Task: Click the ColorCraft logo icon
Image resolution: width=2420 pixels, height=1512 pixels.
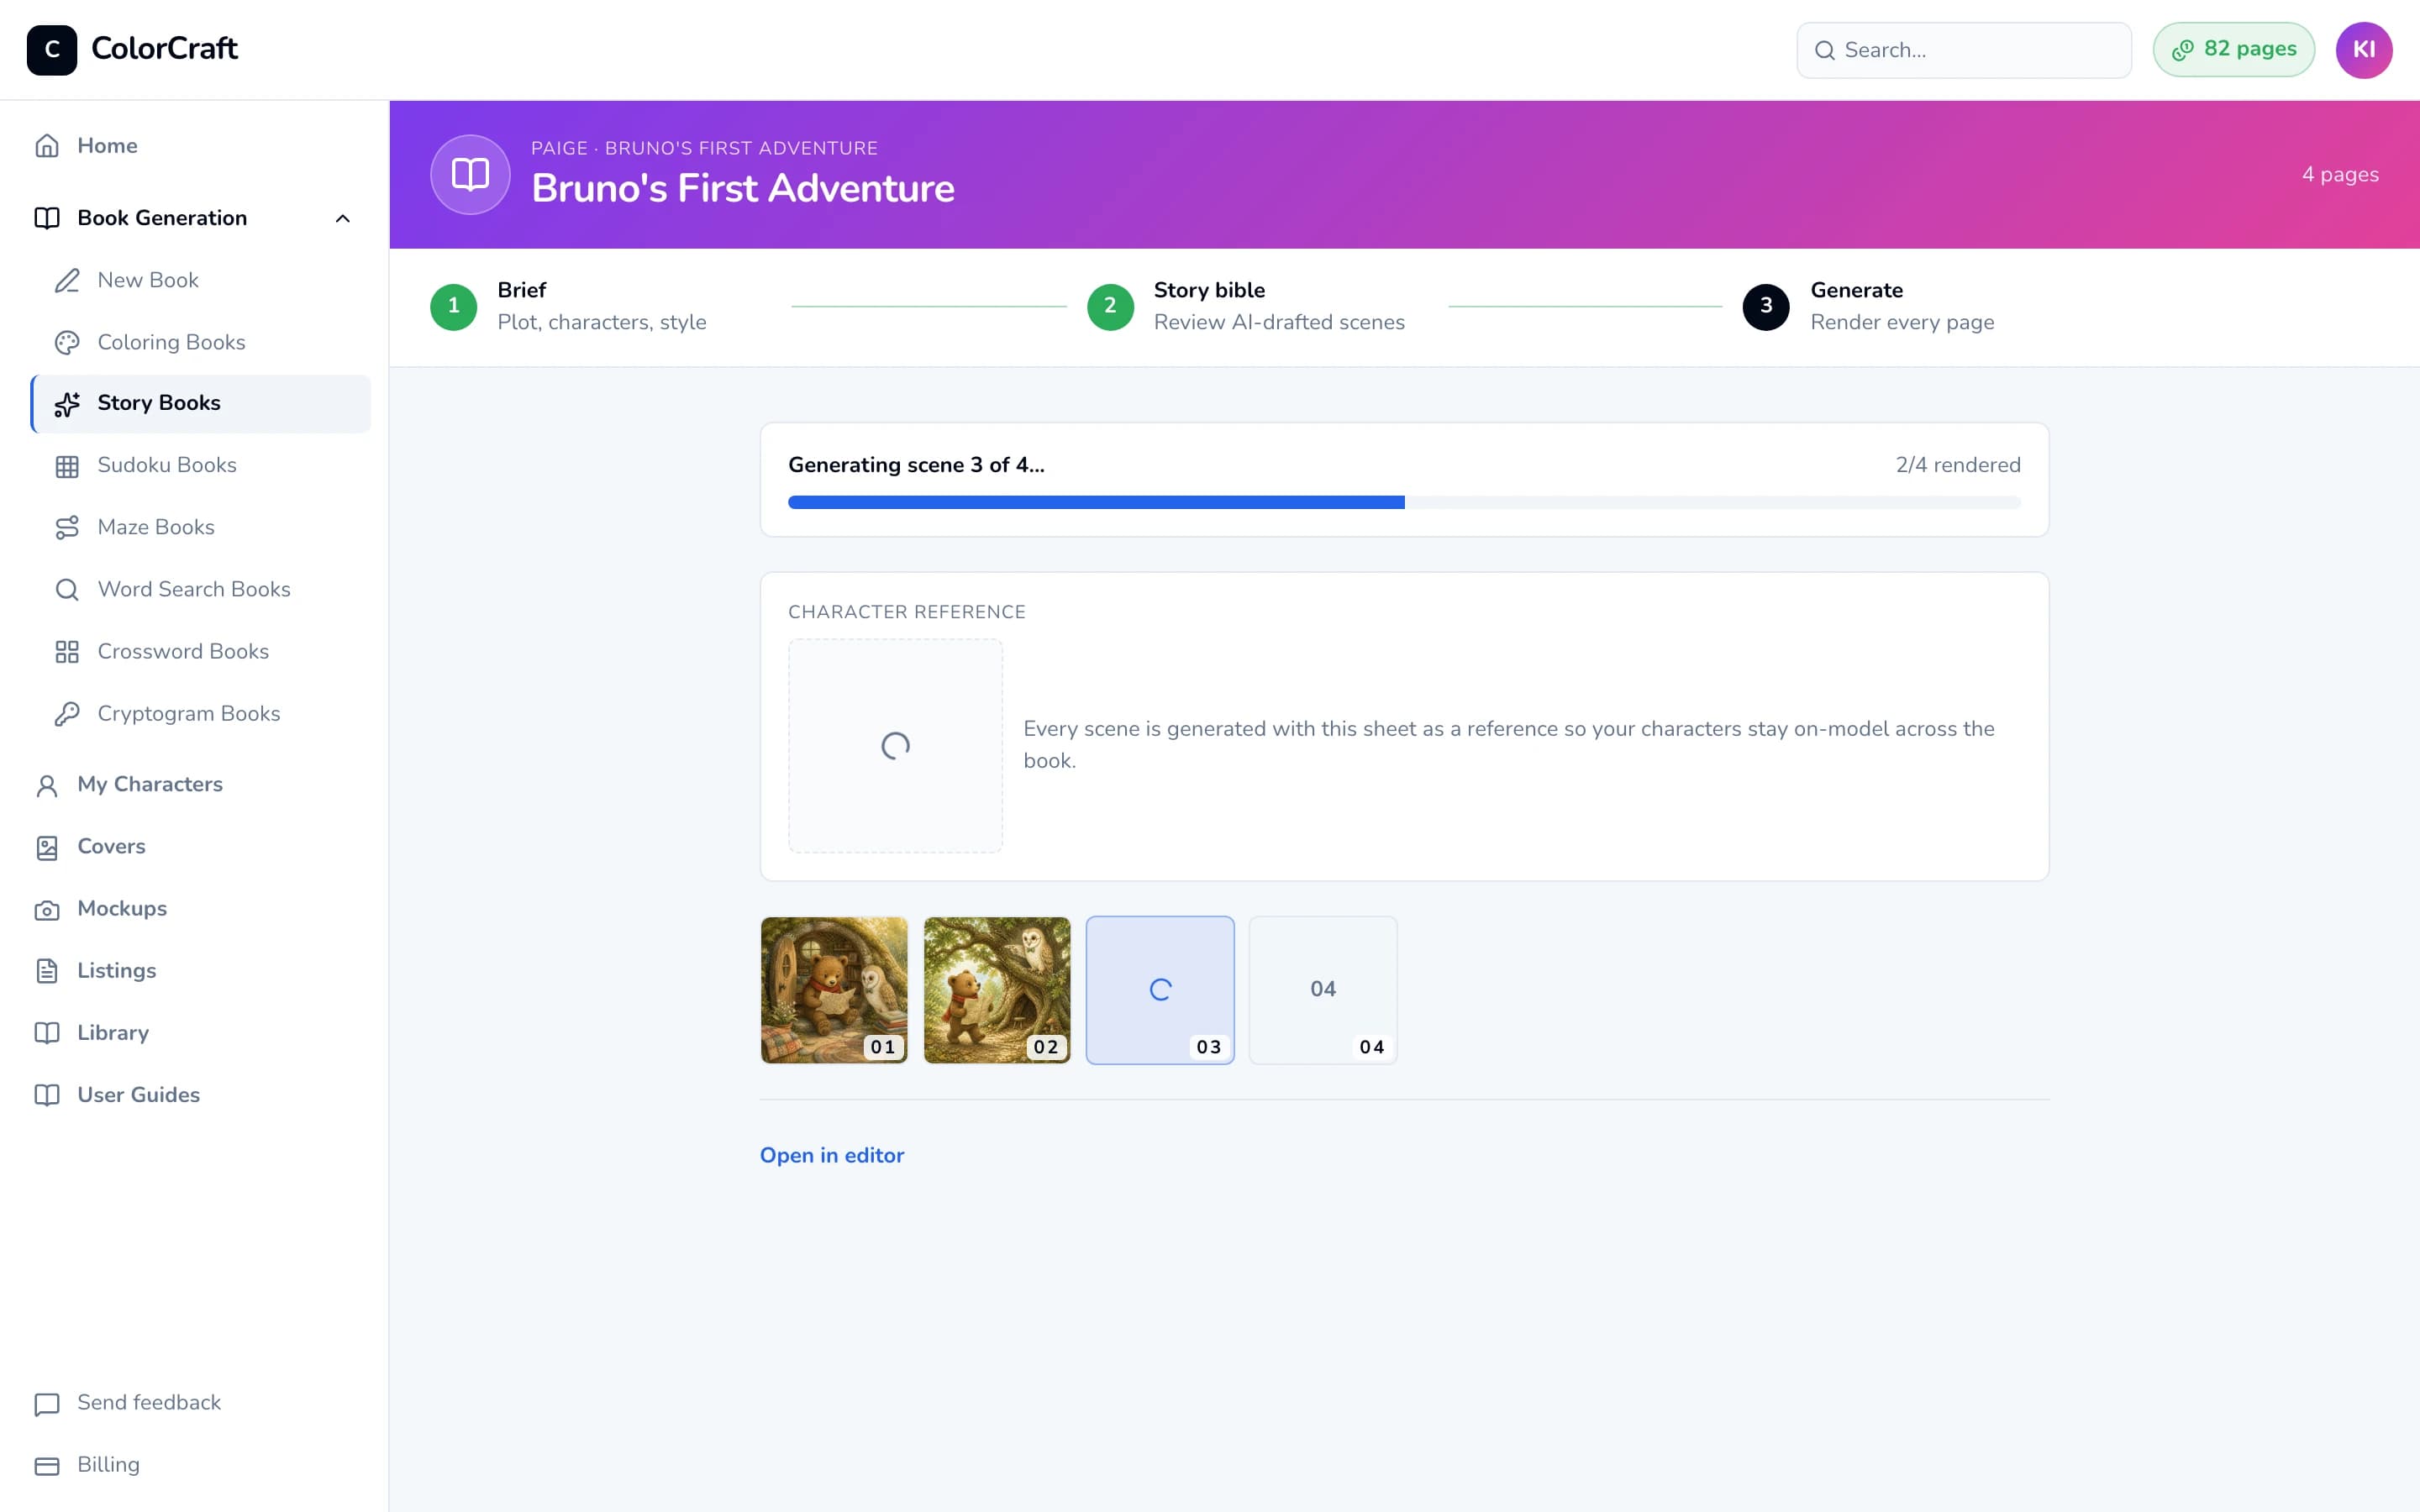Action: pyautogui.click(x=52, y=49)
